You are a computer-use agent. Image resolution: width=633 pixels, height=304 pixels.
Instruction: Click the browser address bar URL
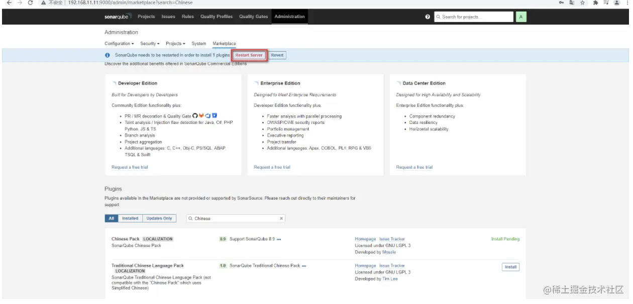pos(130,3)
